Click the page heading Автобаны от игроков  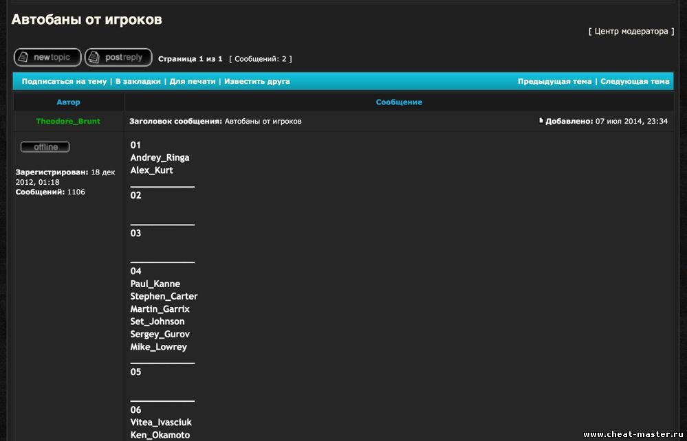click(87, 20)
